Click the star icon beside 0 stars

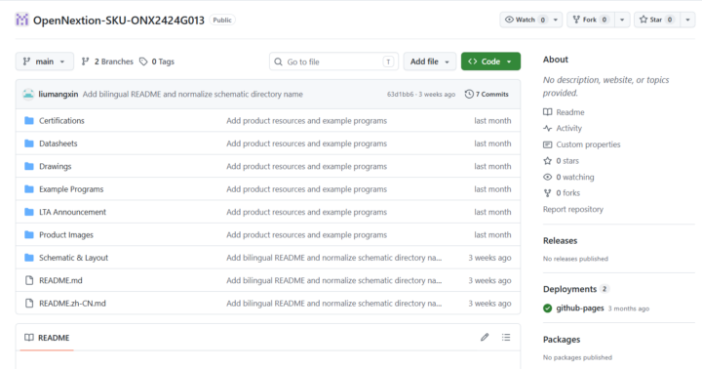(x=548, y=160)
